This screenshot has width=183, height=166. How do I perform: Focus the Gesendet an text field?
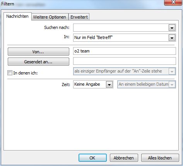125,61
